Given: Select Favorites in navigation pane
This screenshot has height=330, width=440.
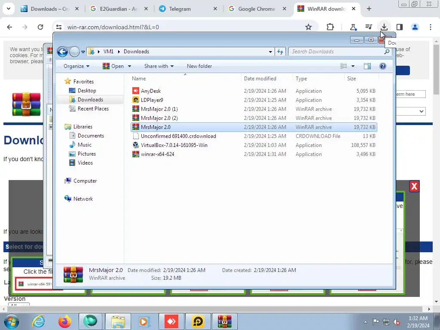Looking at the screenshot, I should pyautogui.click(x=79, y=82).
